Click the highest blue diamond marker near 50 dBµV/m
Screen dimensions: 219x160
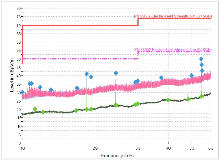(x=201, y=59)
